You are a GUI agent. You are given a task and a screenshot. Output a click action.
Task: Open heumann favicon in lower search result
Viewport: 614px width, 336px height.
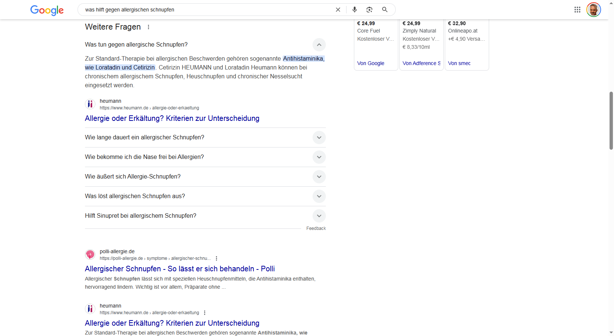(x=90, y=309)
